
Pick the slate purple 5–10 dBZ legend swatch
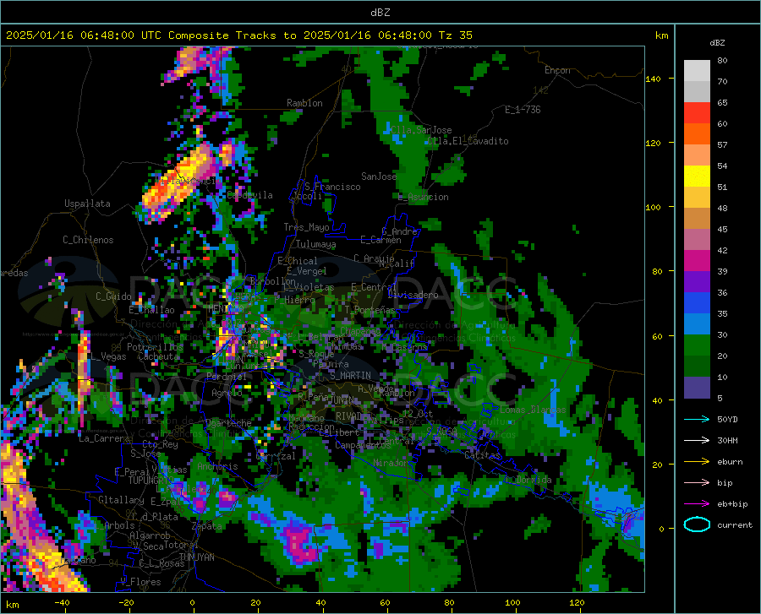[697, 388]
